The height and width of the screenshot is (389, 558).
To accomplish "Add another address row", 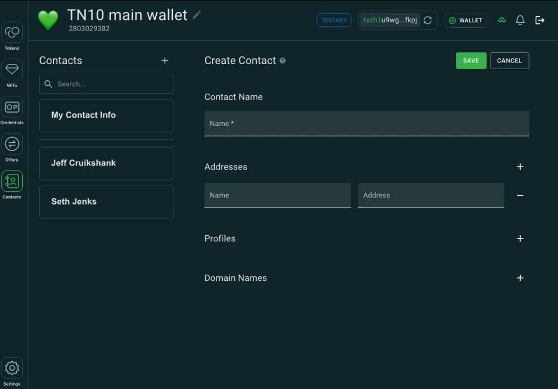I will tap(520, 167).
